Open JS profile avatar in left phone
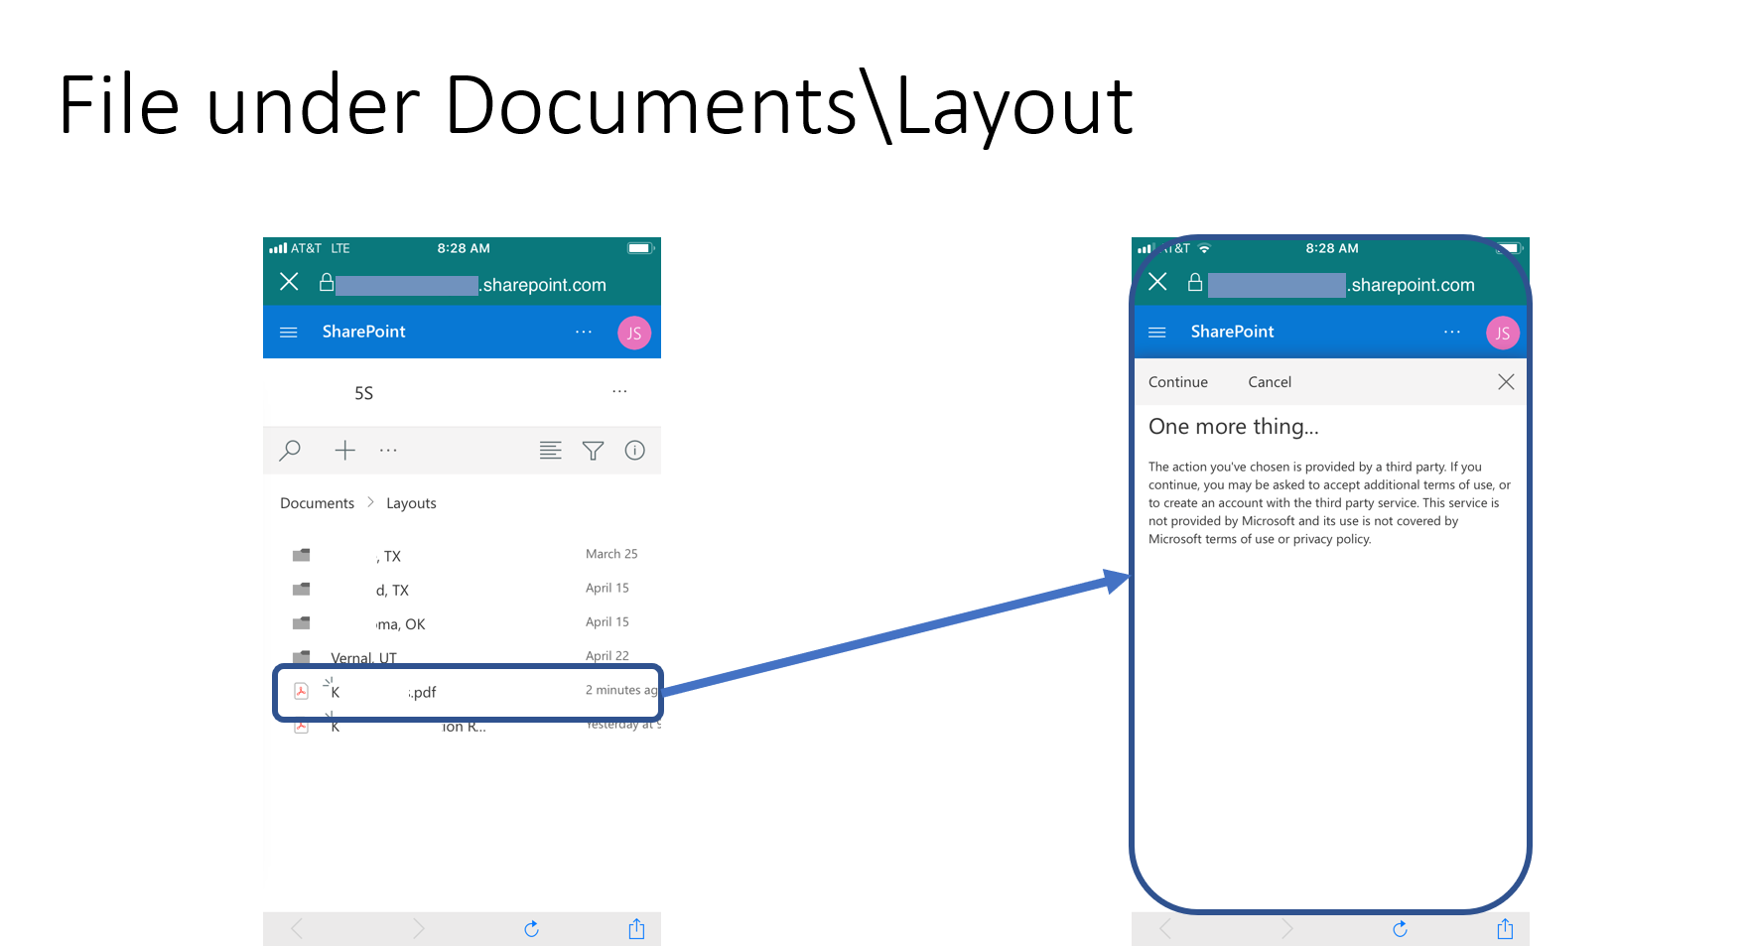This screenshot has height=946, width=1753. pyautogui.click(x=634, y=333)
